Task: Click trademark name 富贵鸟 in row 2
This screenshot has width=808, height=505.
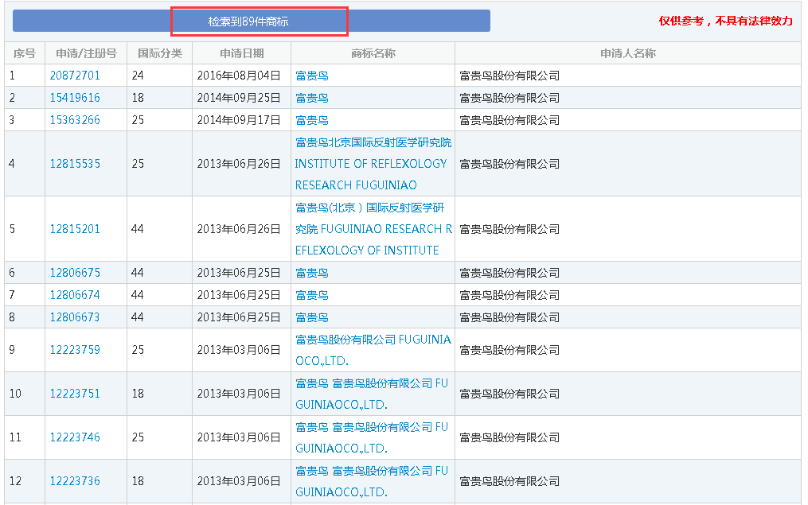Action: [x=312, y=98]
